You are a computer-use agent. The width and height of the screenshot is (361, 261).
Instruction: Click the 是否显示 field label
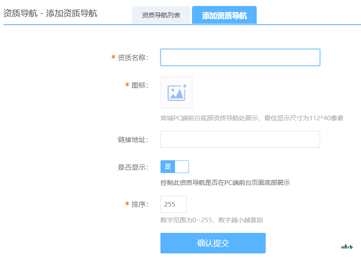133,167
